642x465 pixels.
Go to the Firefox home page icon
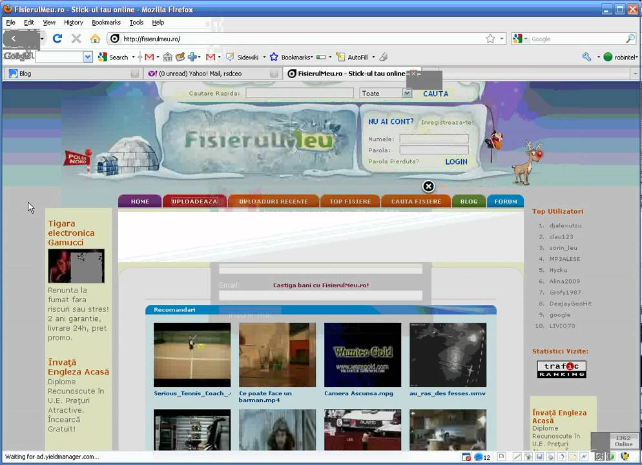[95, 39]
